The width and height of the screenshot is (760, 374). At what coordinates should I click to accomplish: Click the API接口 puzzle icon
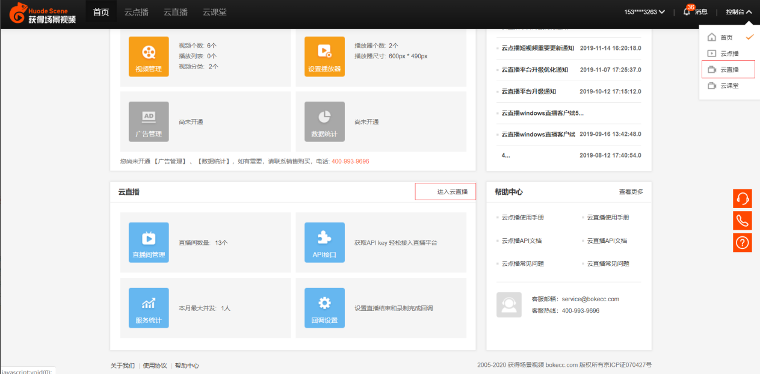coord(324,242)
